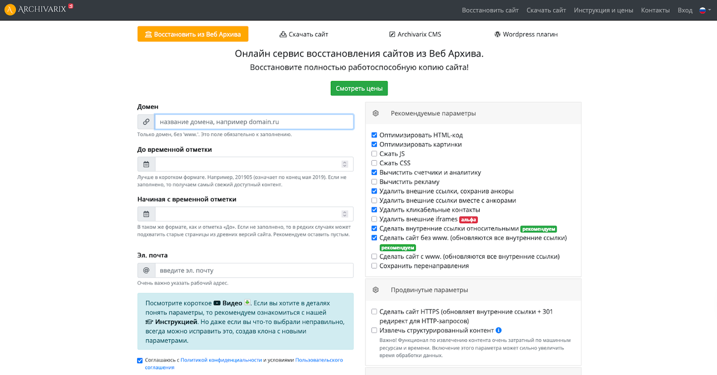
Task: Click the Archivarix logo in header
Action: [x=37, y=9]
